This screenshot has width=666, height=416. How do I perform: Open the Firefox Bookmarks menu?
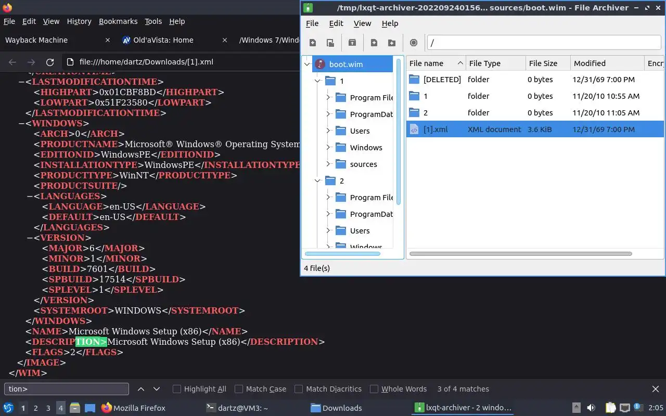tap(118, 21)
